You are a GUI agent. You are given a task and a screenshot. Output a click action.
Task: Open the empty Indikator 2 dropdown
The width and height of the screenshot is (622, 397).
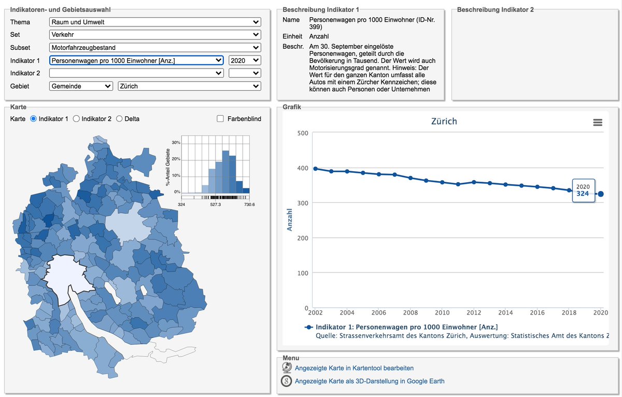pyautogui.click(x=137, y=73)
